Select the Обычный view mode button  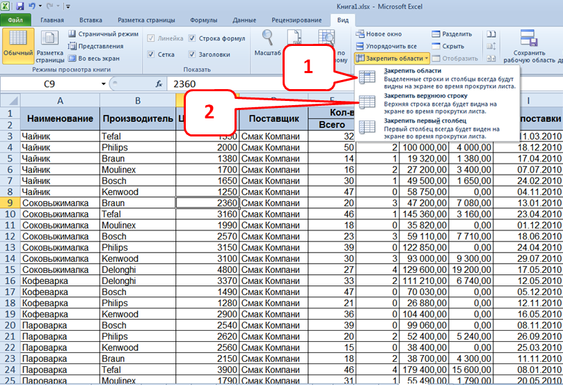click(17, 43)
